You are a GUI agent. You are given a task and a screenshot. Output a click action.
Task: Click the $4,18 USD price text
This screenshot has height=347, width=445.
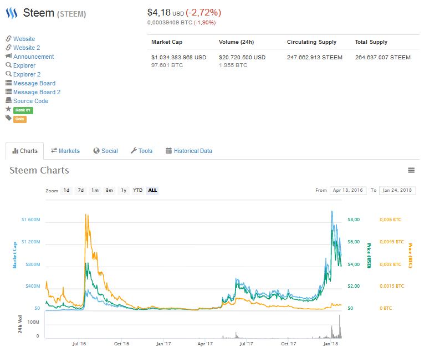tap(166, 13)
